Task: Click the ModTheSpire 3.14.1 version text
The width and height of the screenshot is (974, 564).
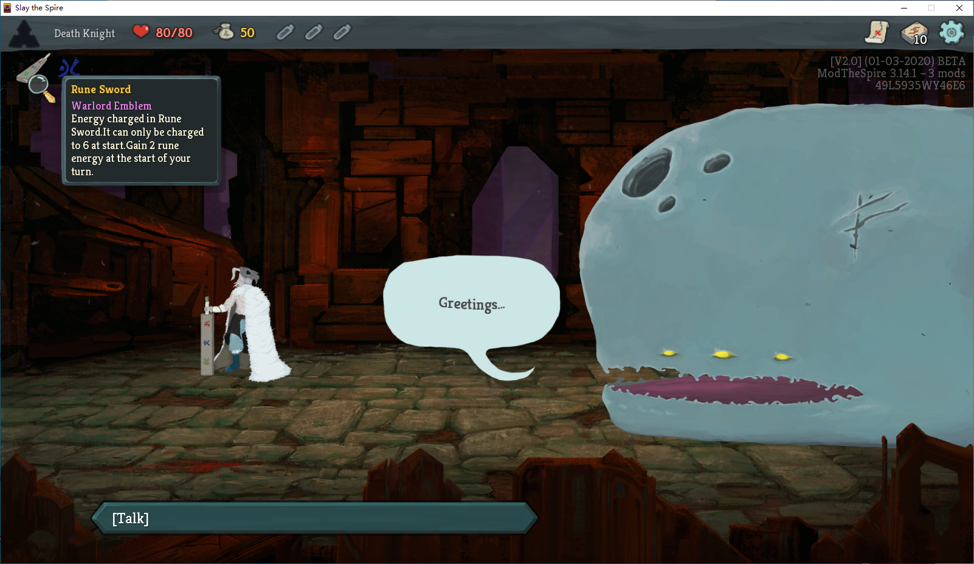Action: click(x=891, y=74)
